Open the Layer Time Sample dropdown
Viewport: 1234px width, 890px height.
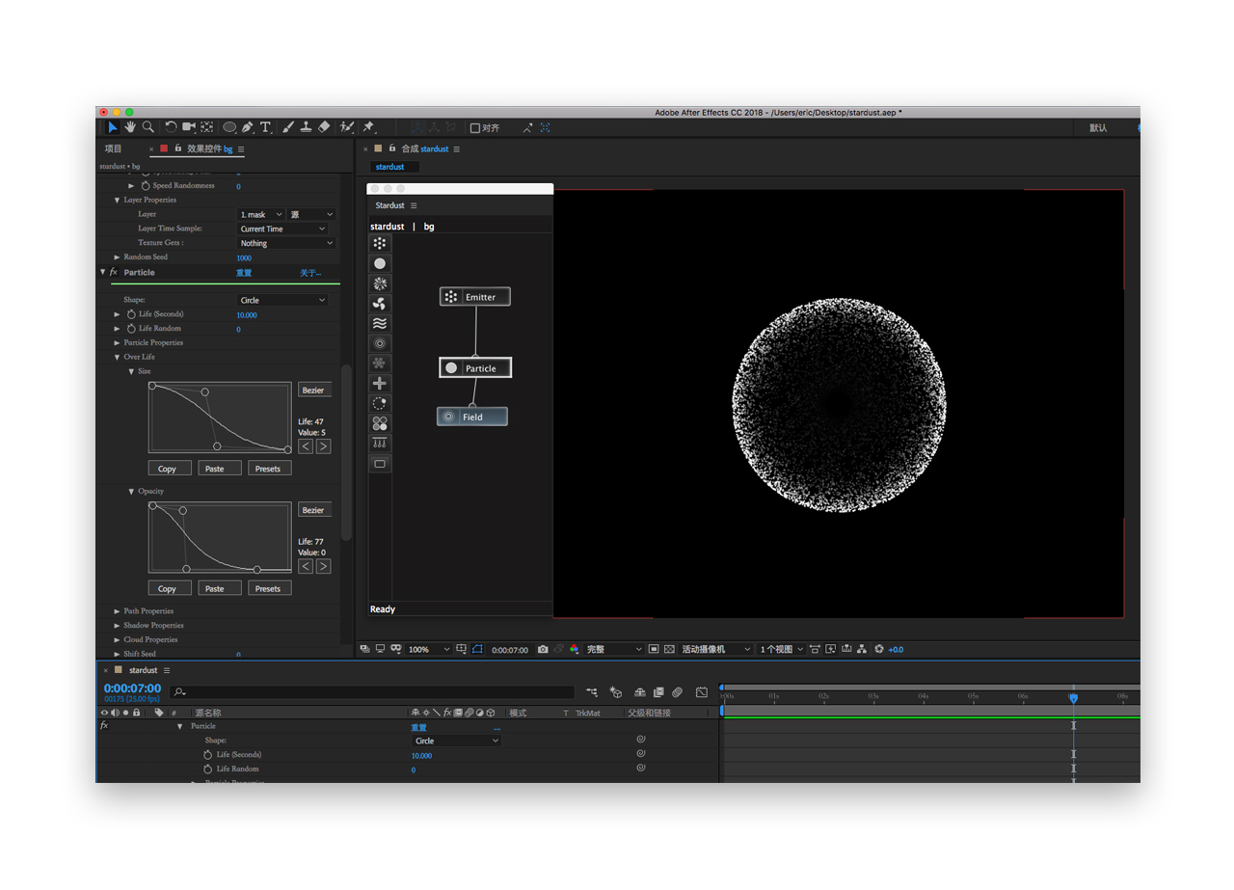point(283,229)
